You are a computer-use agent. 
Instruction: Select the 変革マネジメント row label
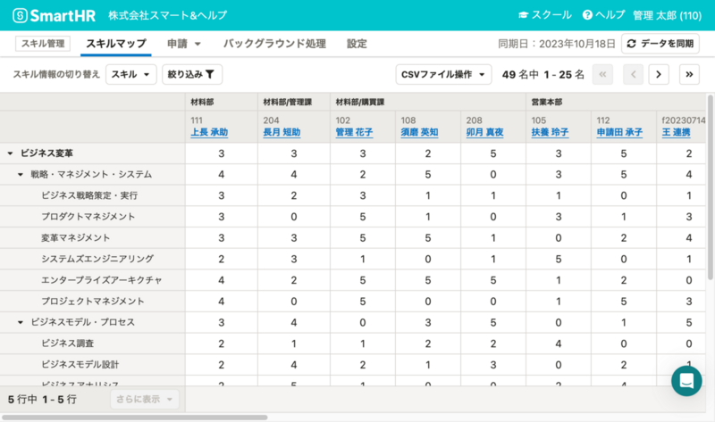coord(75,237)
